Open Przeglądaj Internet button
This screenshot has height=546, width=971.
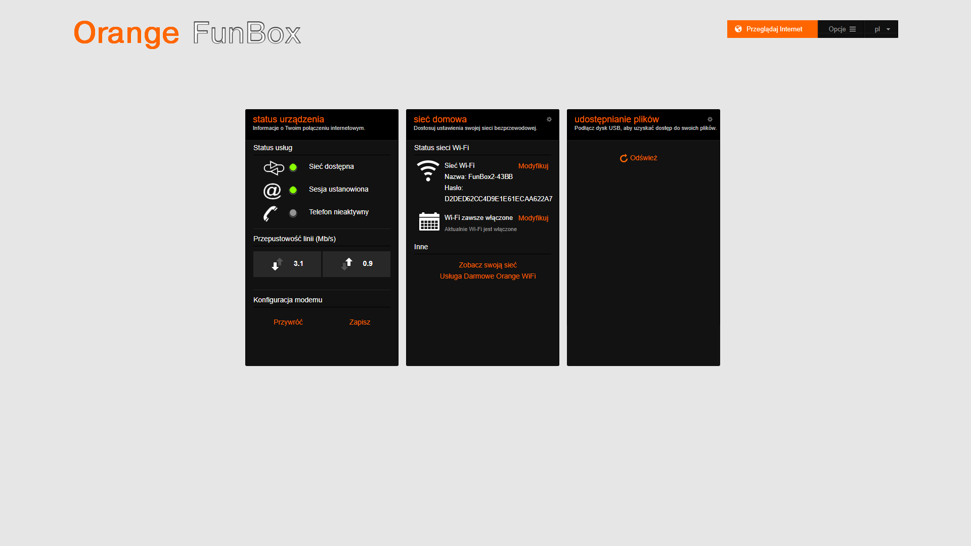(x=772, y=29)
